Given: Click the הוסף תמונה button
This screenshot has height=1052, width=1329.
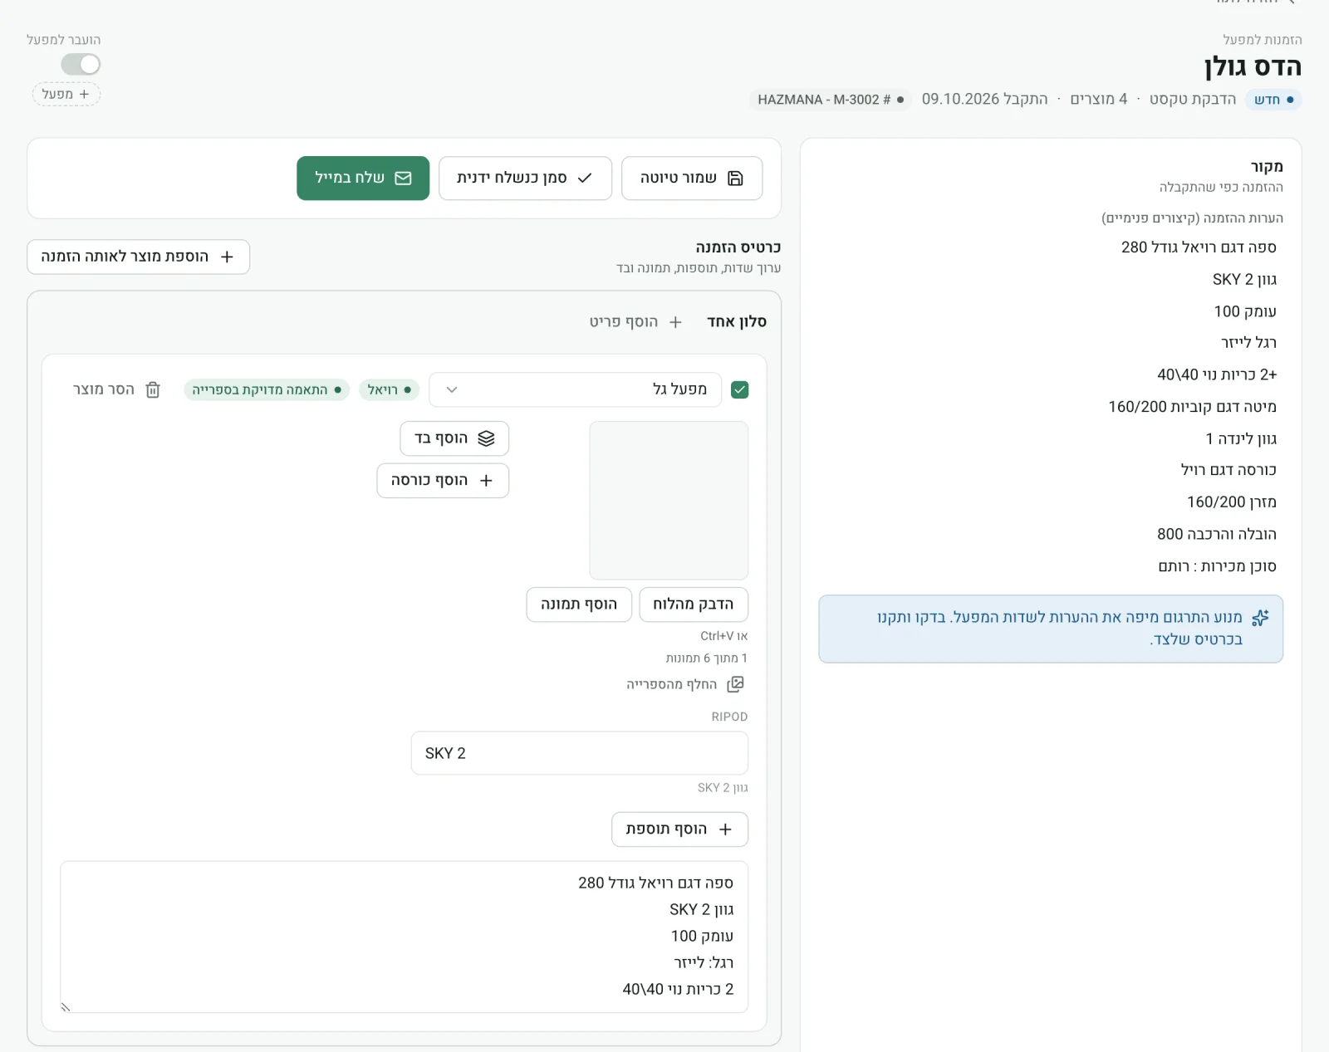Looking at the screenshot, I should click(x=579, y=604).
